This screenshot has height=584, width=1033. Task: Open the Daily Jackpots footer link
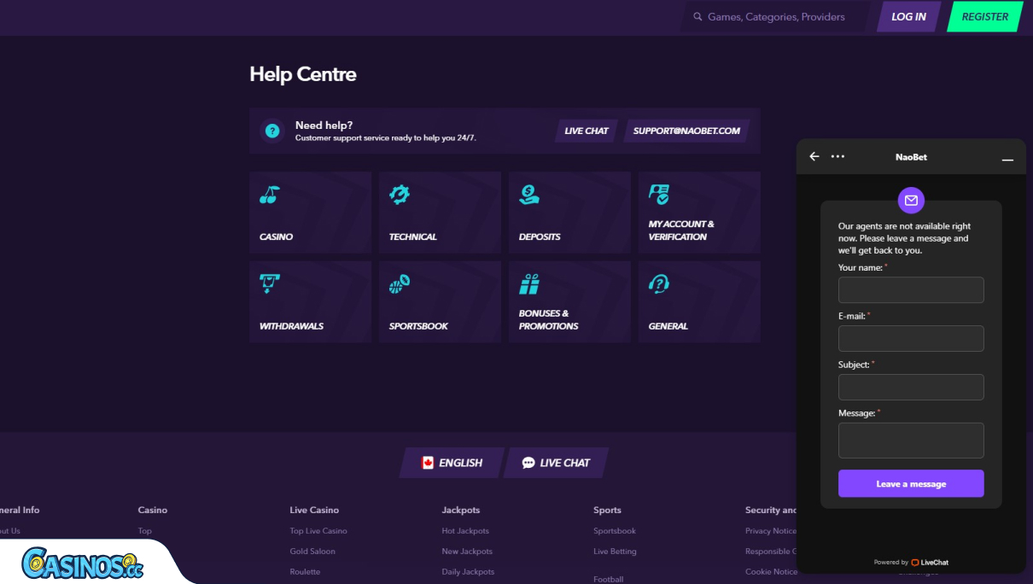(x=468, y=572)
